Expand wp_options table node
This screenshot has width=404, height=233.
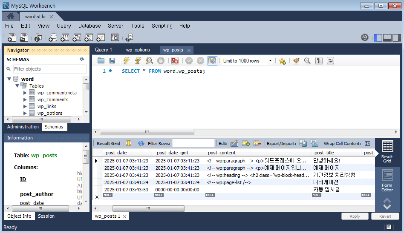25,113
